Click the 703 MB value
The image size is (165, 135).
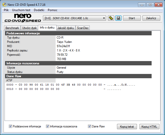tap(61, 59)
